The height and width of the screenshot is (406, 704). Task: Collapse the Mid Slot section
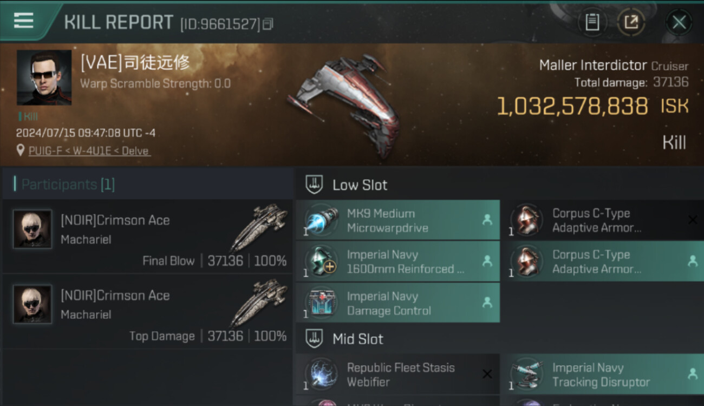coord(315,339)
